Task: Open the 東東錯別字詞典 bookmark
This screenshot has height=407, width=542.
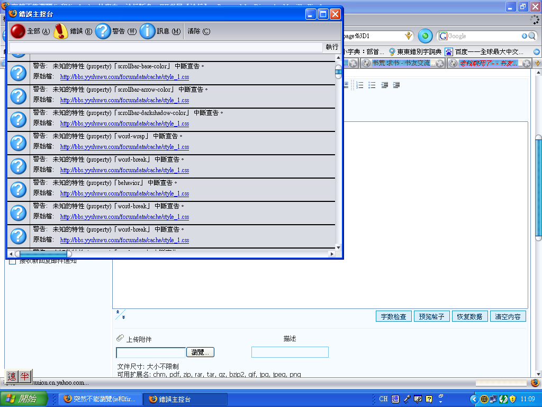Action: pyautogui.click(x=415, y=52)
